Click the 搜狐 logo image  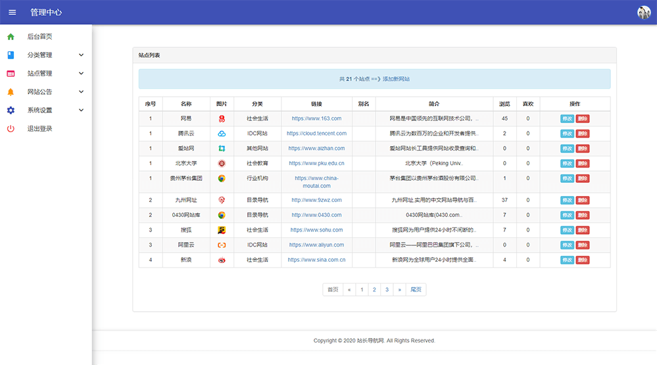point(222,230)
